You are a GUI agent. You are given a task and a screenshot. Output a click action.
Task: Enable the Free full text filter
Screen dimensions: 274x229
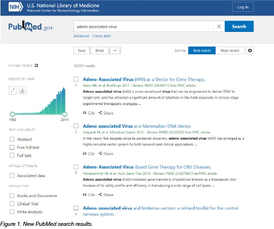tap(12, 147)
